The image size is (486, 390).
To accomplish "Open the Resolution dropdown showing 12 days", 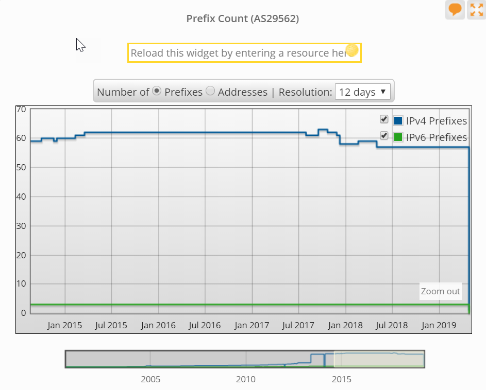I will click(363, 92).
